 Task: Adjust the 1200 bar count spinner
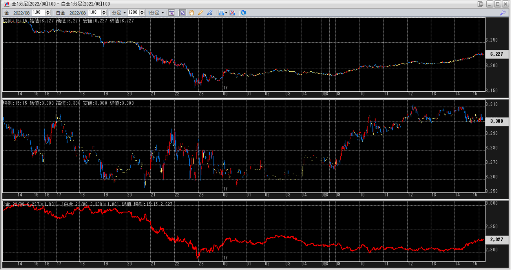142,13
